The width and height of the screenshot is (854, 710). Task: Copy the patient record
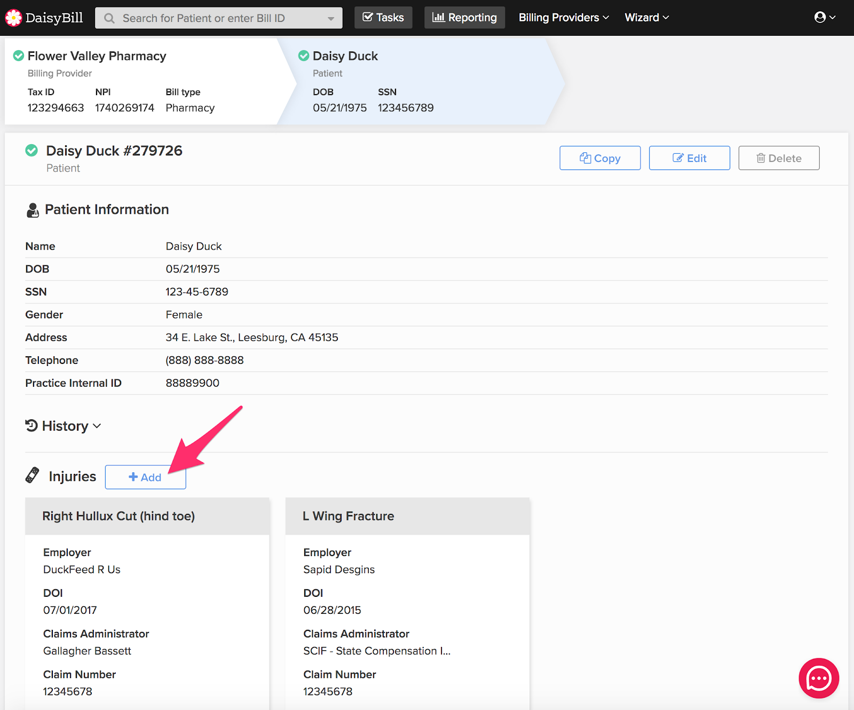[600, 158]
